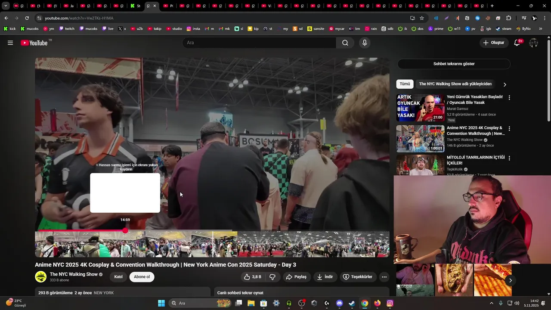
Task: Dislike the video with thumbs-down
Action: (x=272, y=277)
